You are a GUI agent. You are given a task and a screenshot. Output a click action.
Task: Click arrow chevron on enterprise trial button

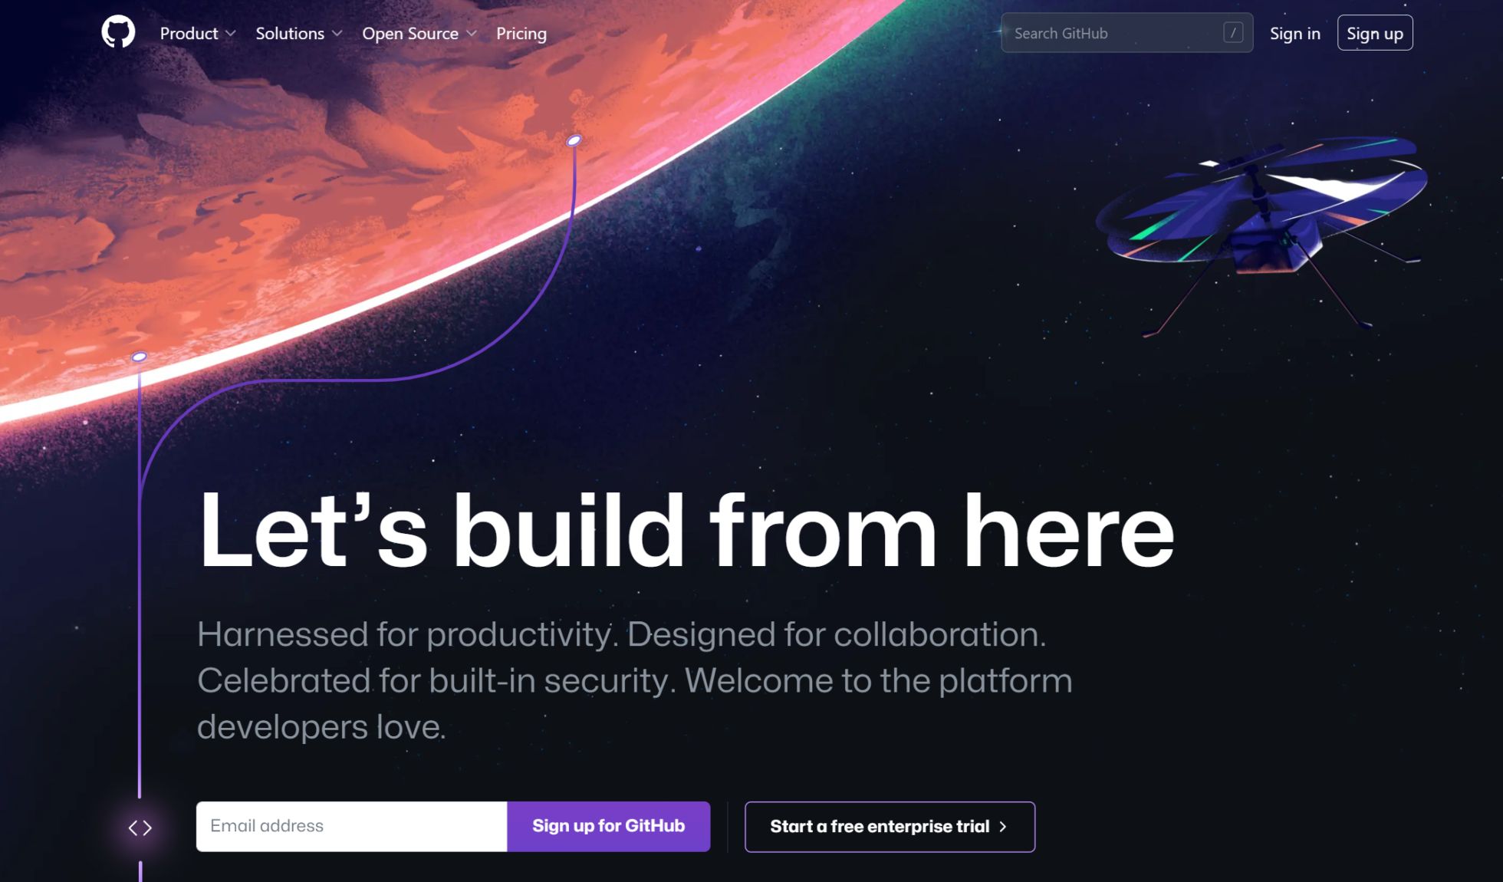click(x=1003, y=827)
